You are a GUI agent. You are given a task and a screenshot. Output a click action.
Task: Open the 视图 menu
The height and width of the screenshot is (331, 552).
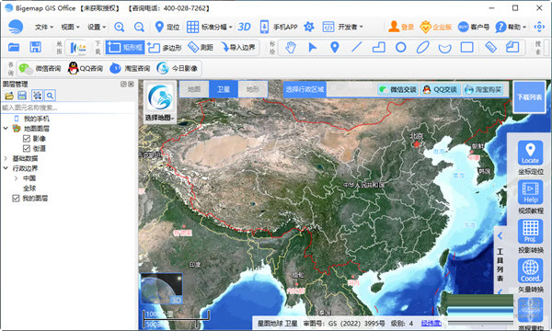point(71,27)
